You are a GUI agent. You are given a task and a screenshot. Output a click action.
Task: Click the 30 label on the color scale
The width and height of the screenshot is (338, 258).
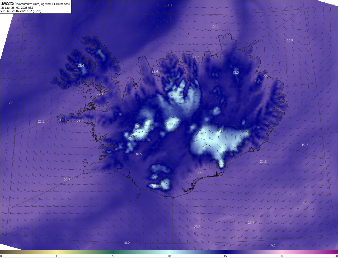click(281, 256)
